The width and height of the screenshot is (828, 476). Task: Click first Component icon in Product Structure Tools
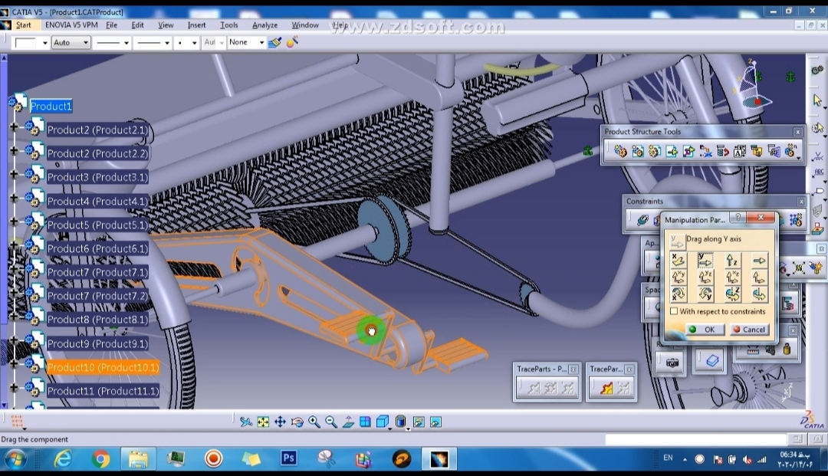point(620,152)
